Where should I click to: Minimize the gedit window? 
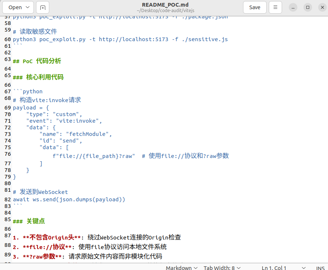tap(293, 7)
